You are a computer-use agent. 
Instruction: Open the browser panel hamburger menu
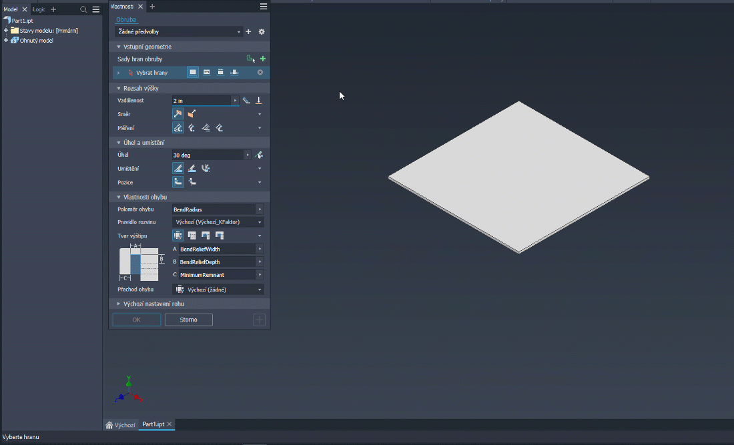[x=96, y=9]
